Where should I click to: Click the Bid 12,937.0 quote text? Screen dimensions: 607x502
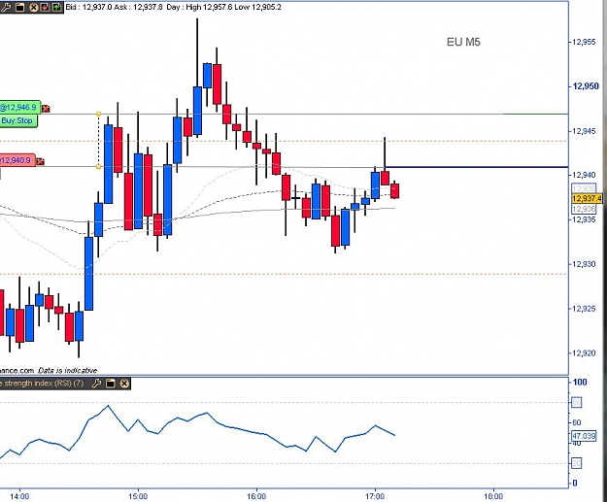(x=88, y=7)
